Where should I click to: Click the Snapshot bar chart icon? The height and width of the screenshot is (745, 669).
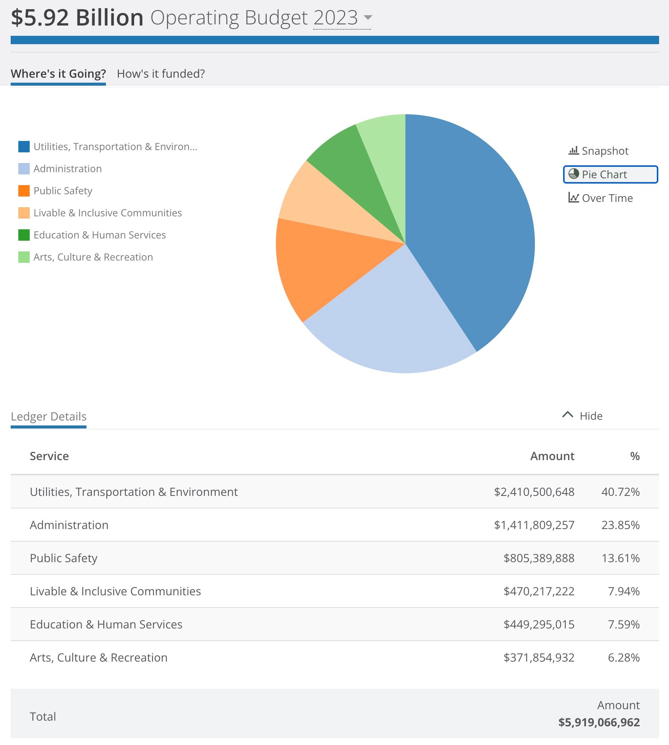click(573, 150)
